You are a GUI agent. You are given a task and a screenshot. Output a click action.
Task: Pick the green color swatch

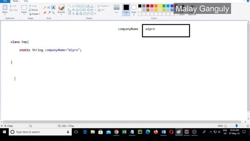pyautogui.click(x=164, y=6)
